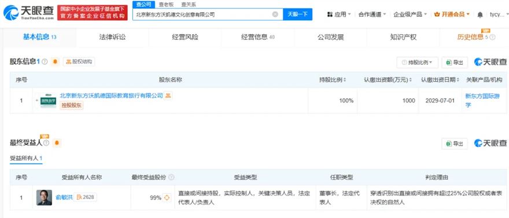Expand the 持股比例 filter dropdown
509x218 pixels.
pyautogui.click(x=417, y=62)
